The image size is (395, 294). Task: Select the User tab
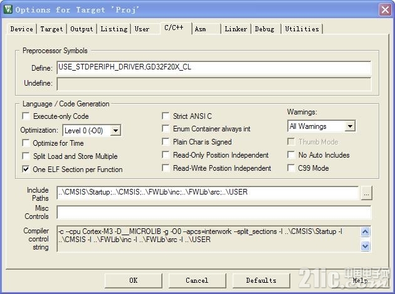pyautogui.click(x=142, y=29)
